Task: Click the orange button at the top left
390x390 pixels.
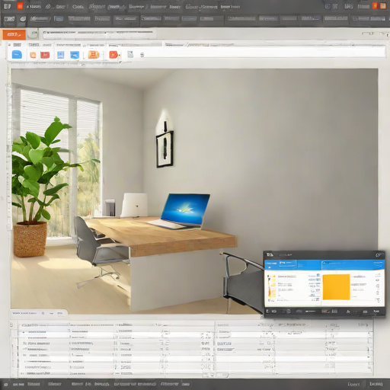Action: [x=14, y=34]
